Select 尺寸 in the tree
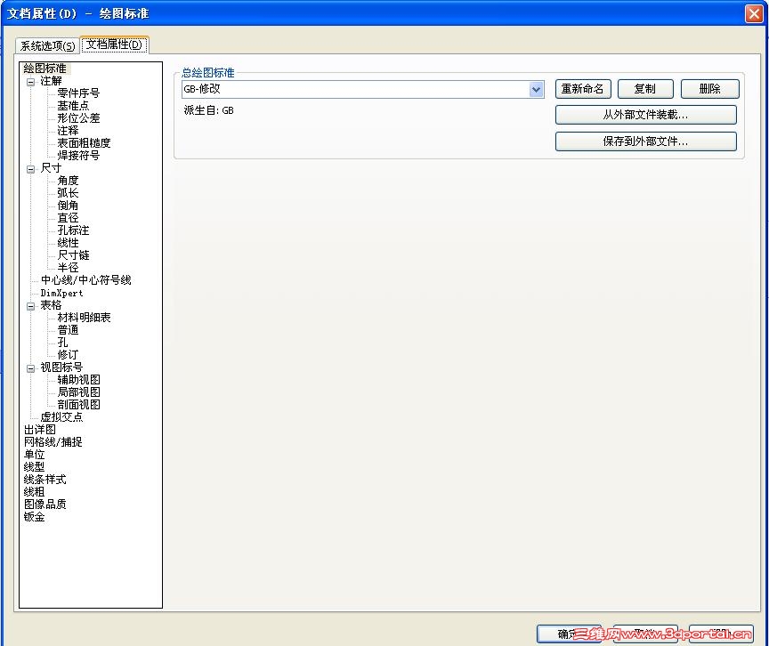 (x=51, y=168)
